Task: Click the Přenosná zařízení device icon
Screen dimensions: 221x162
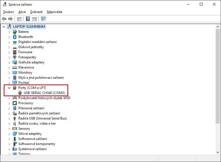Action: 15,108
